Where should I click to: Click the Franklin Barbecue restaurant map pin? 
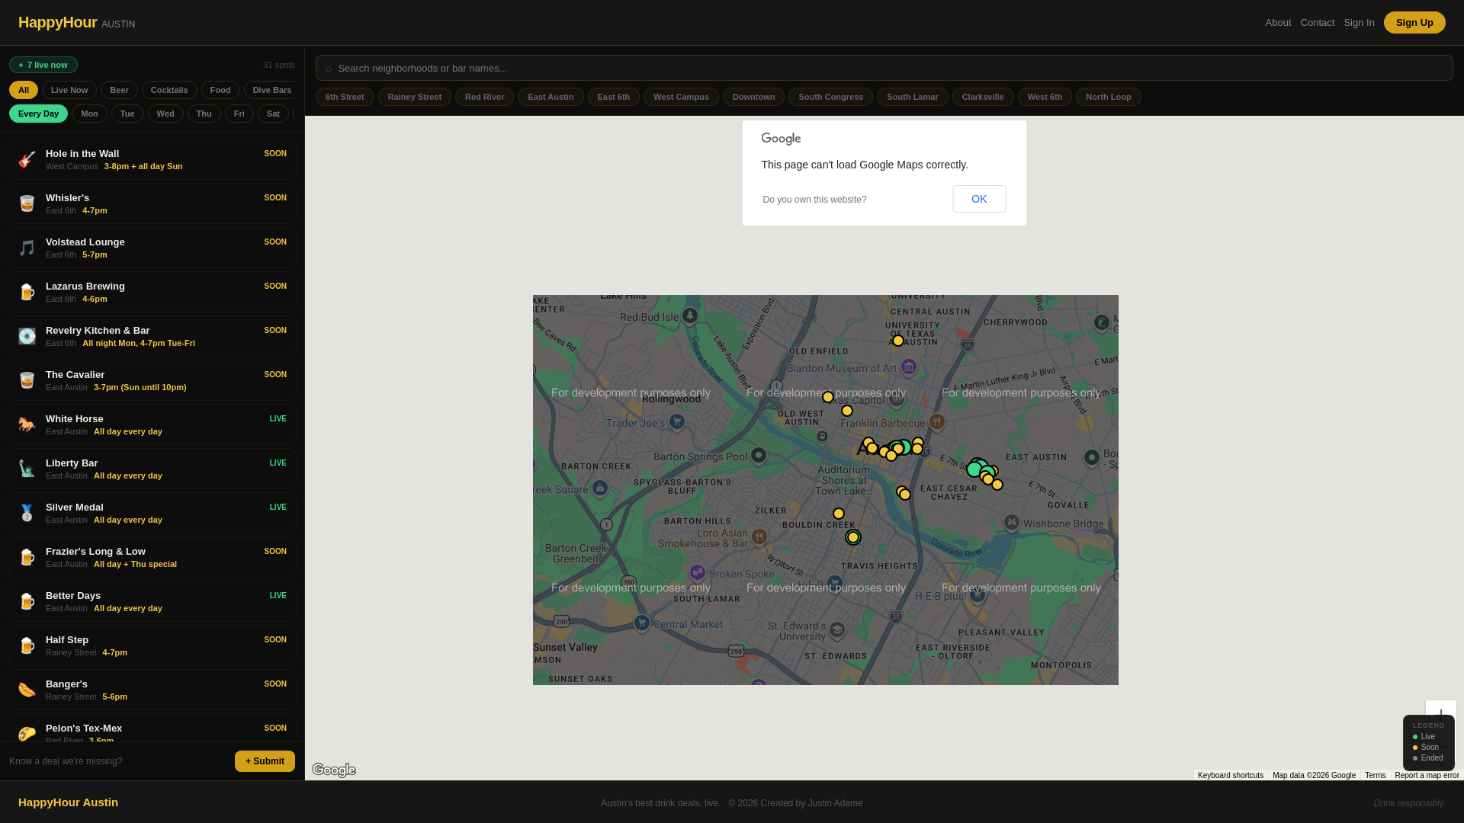(937, 421)
